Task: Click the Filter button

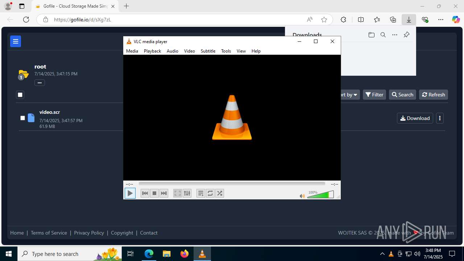Action: tap(374, 95)
